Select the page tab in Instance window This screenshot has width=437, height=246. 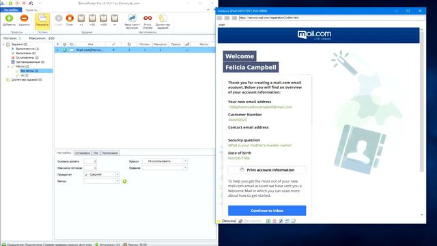tap(221, 25)
